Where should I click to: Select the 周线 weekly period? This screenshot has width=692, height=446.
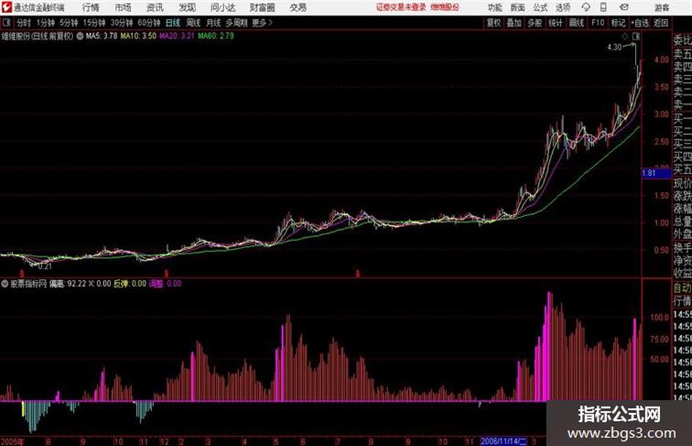(x=193, y=23)
